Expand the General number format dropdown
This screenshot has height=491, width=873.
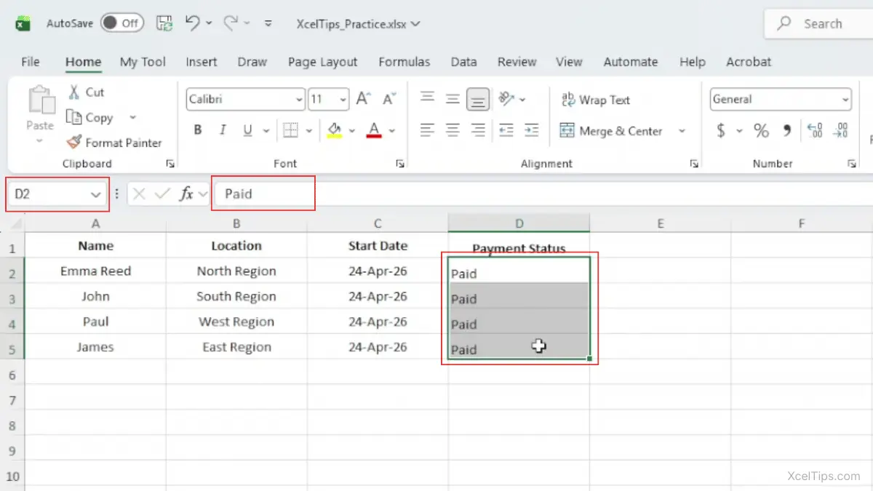(x=845, y=100)
